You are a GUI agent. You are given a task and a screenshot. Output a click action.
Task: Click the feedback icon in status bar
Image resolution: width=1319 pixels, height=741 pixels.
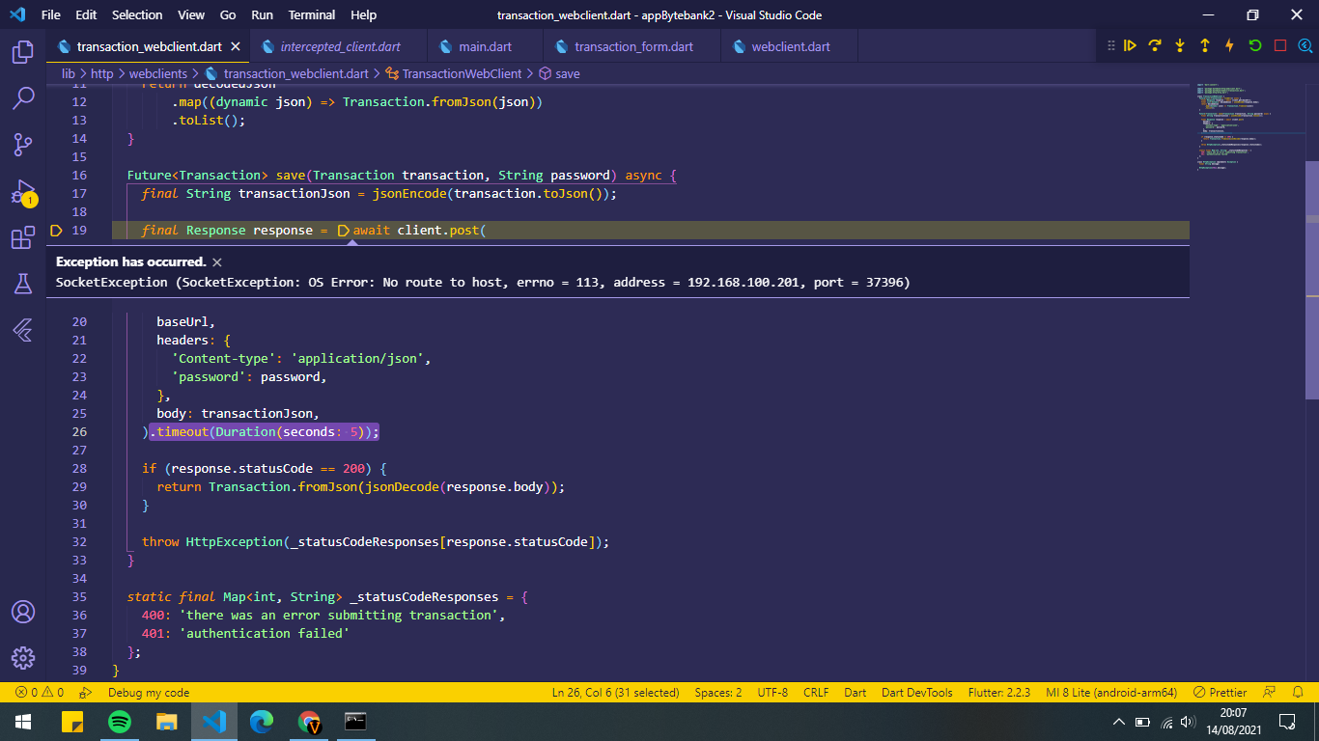[x=1270, y=692]
